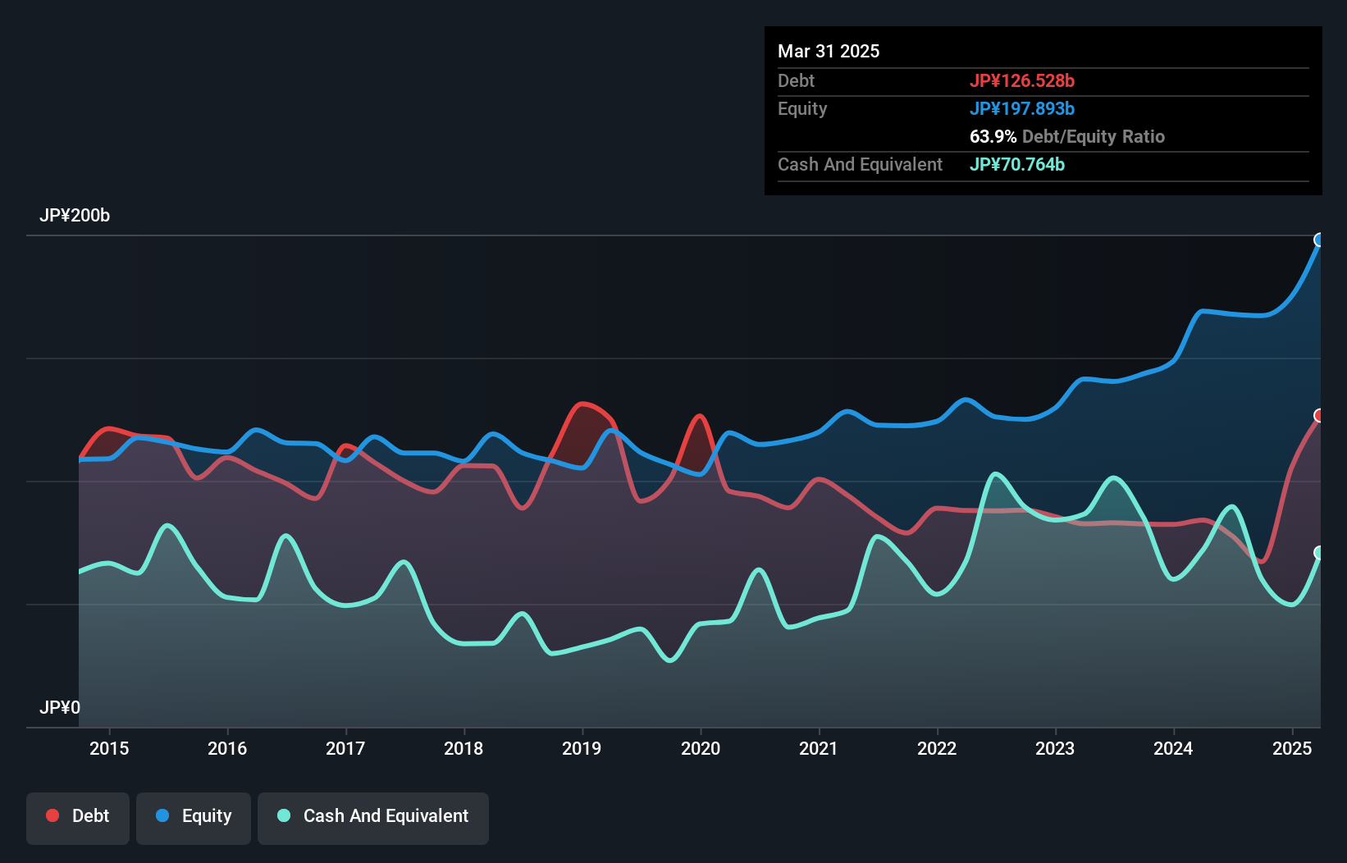1347x863 pixels.
Task: Click the JP¥200b y-axis label
Action: click(75, 215)
